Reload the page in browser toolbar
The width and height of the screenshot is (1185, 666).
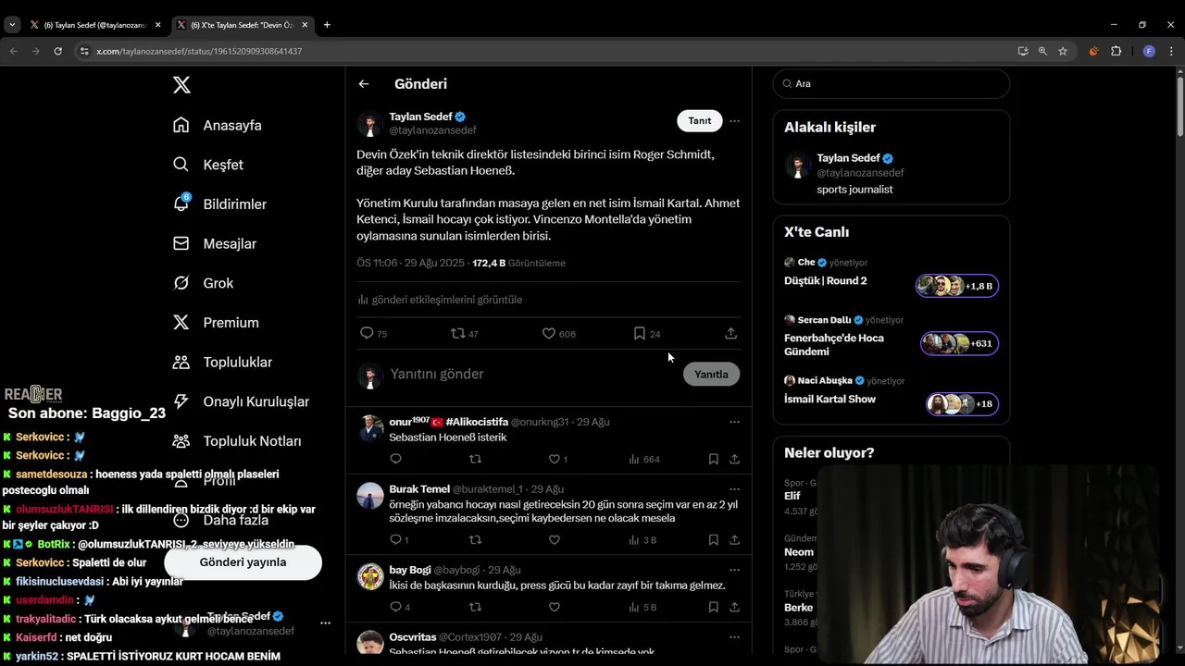(x=57, y=51)
